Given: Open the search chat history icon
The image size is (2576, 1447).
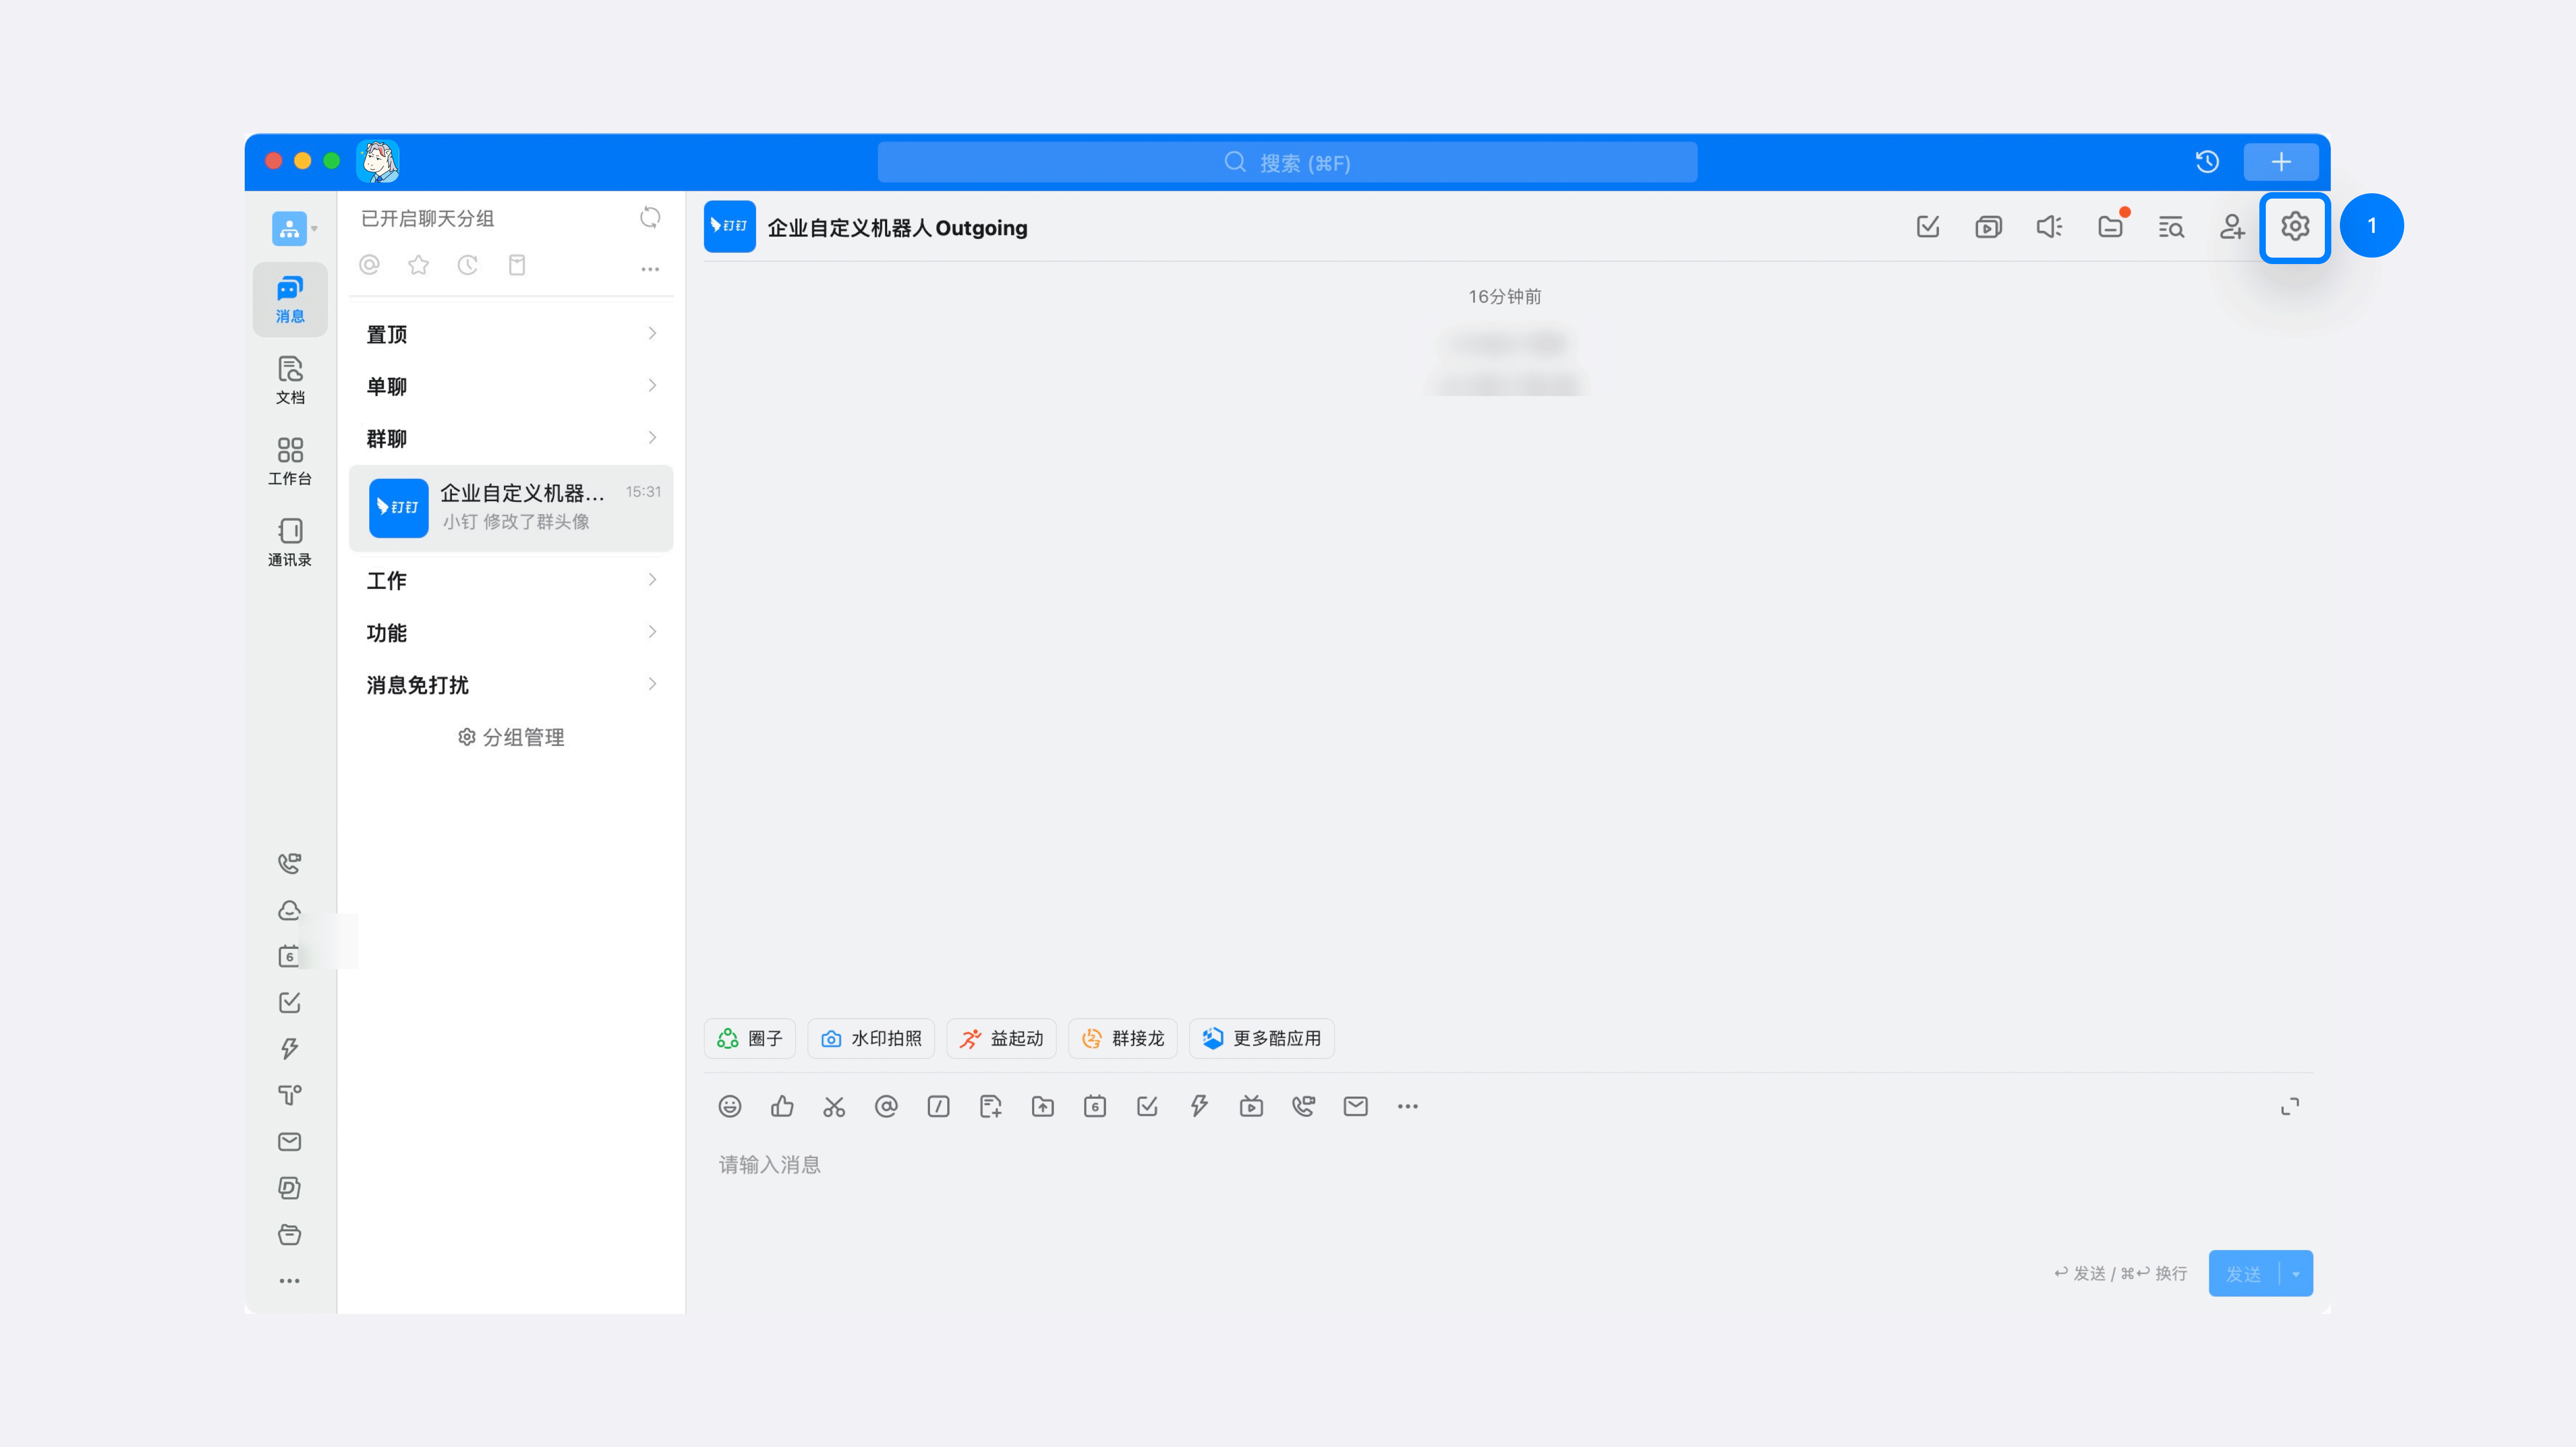Looking at the screenshot, I should tap(2170, 227).
